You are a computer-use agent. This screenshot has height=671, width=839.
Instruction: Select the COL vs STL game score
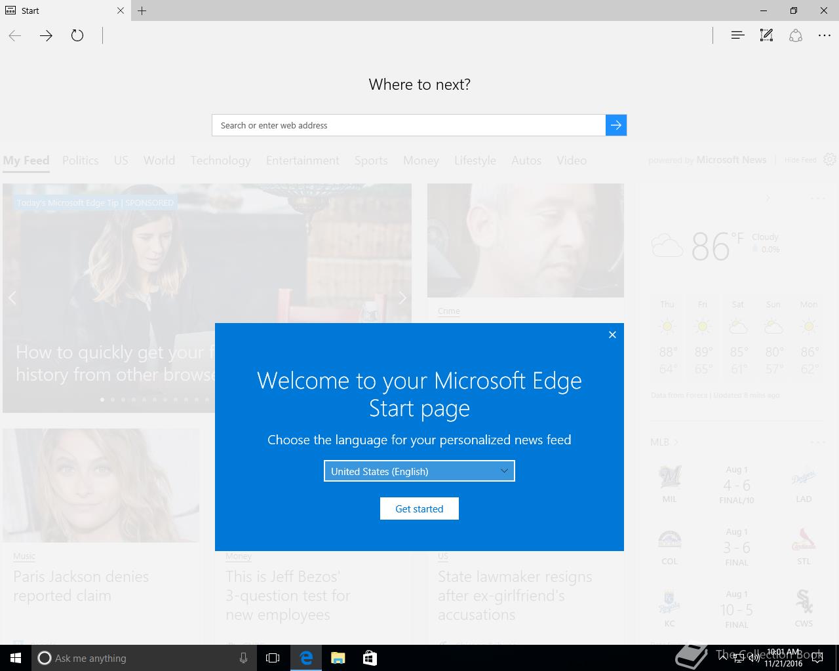737,548
